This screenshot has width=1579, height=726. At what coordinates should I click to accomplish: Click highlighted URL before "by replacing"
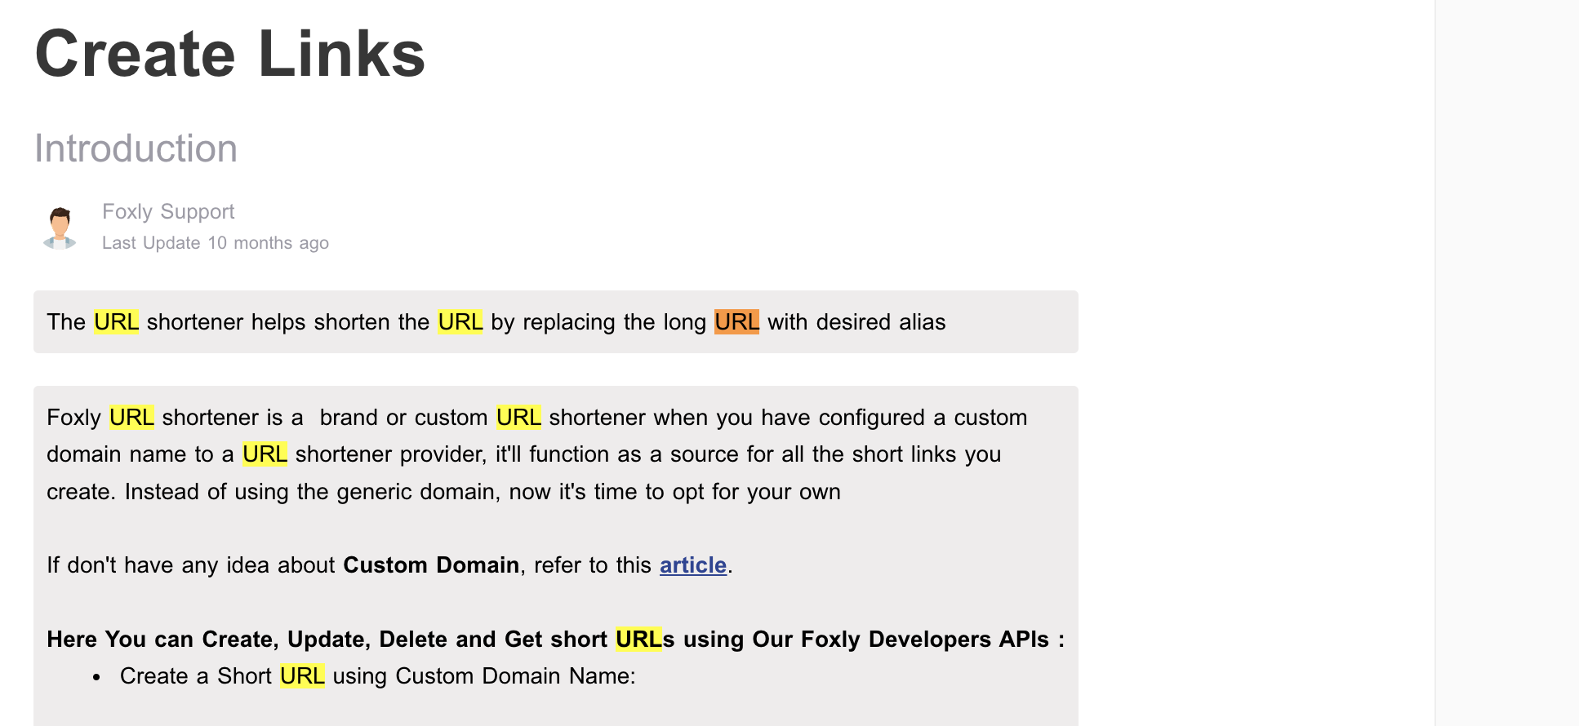(460, 322)
